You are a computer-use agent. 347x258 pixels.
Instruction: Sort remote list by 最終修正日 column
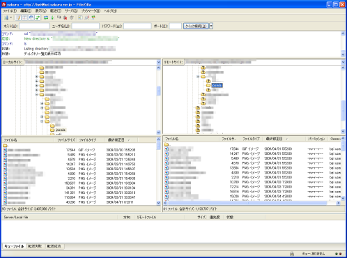click(x=284, y=139)
